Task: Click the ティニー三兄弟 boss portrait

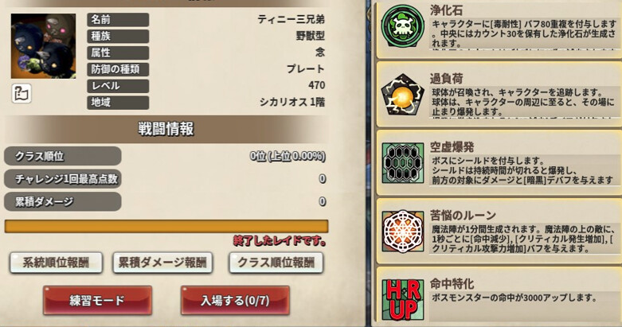Action: 43,46
